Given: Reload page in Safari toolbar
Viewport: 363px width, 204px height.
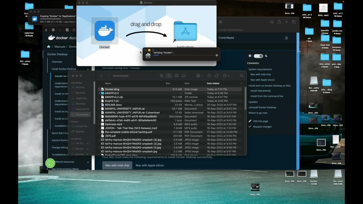Looking at the screenshot, I should point(220,22).
